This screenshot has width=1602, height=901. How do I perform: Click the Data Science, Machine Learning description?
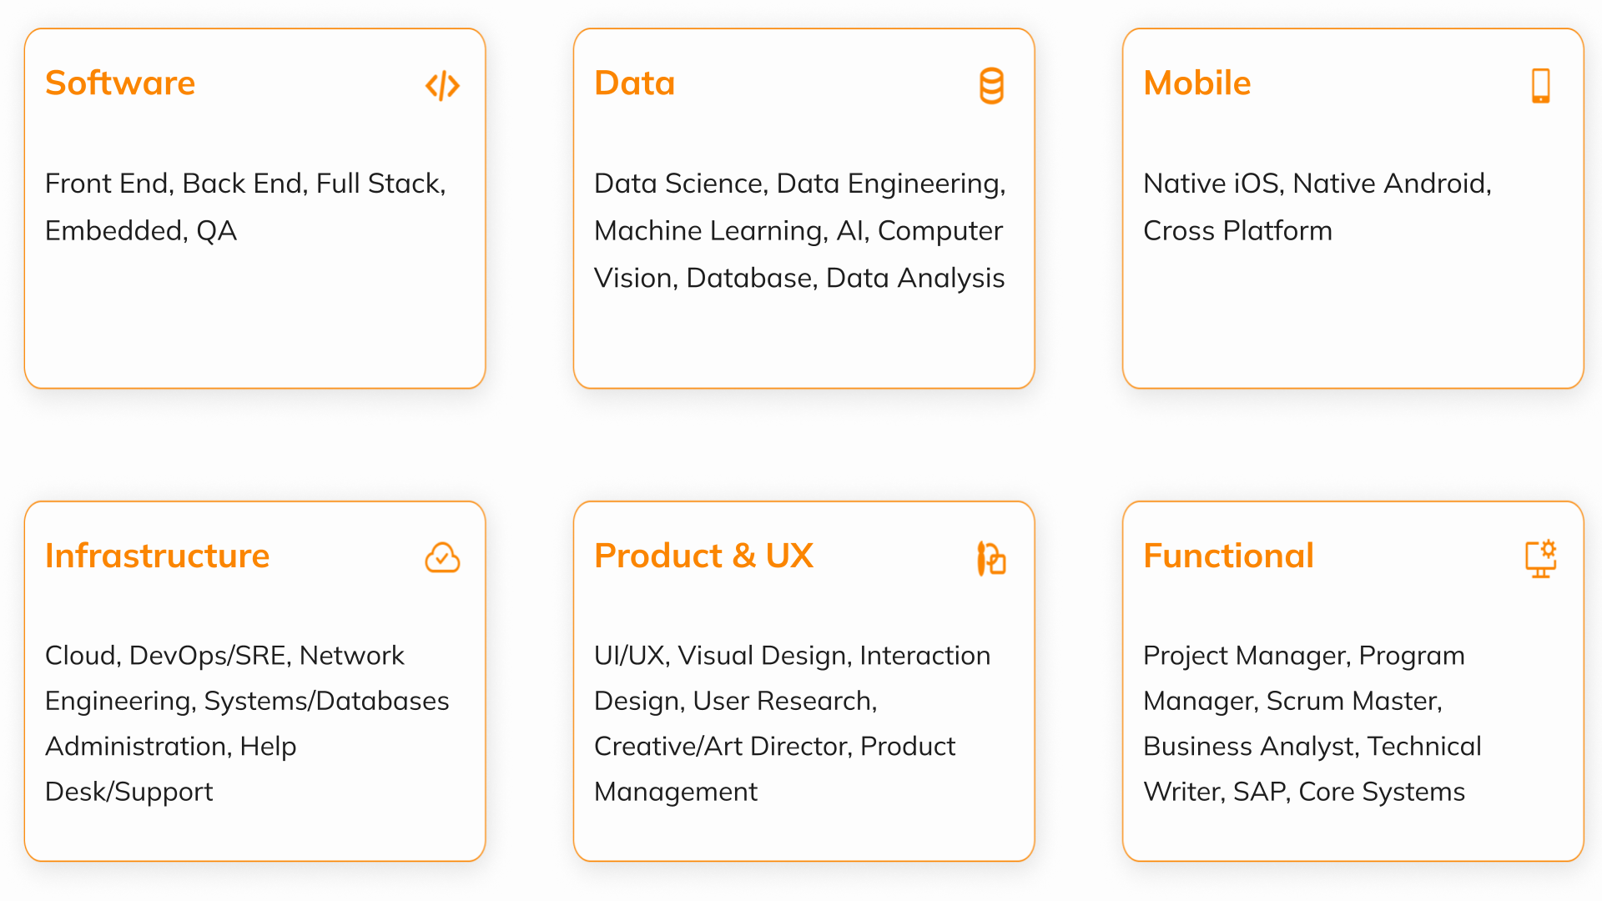point(800,230)
